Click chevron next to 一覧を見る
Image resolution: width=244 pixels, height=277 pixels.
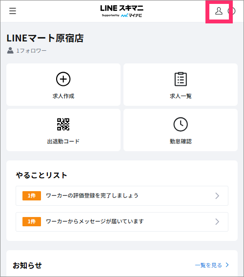pos(227,265)
